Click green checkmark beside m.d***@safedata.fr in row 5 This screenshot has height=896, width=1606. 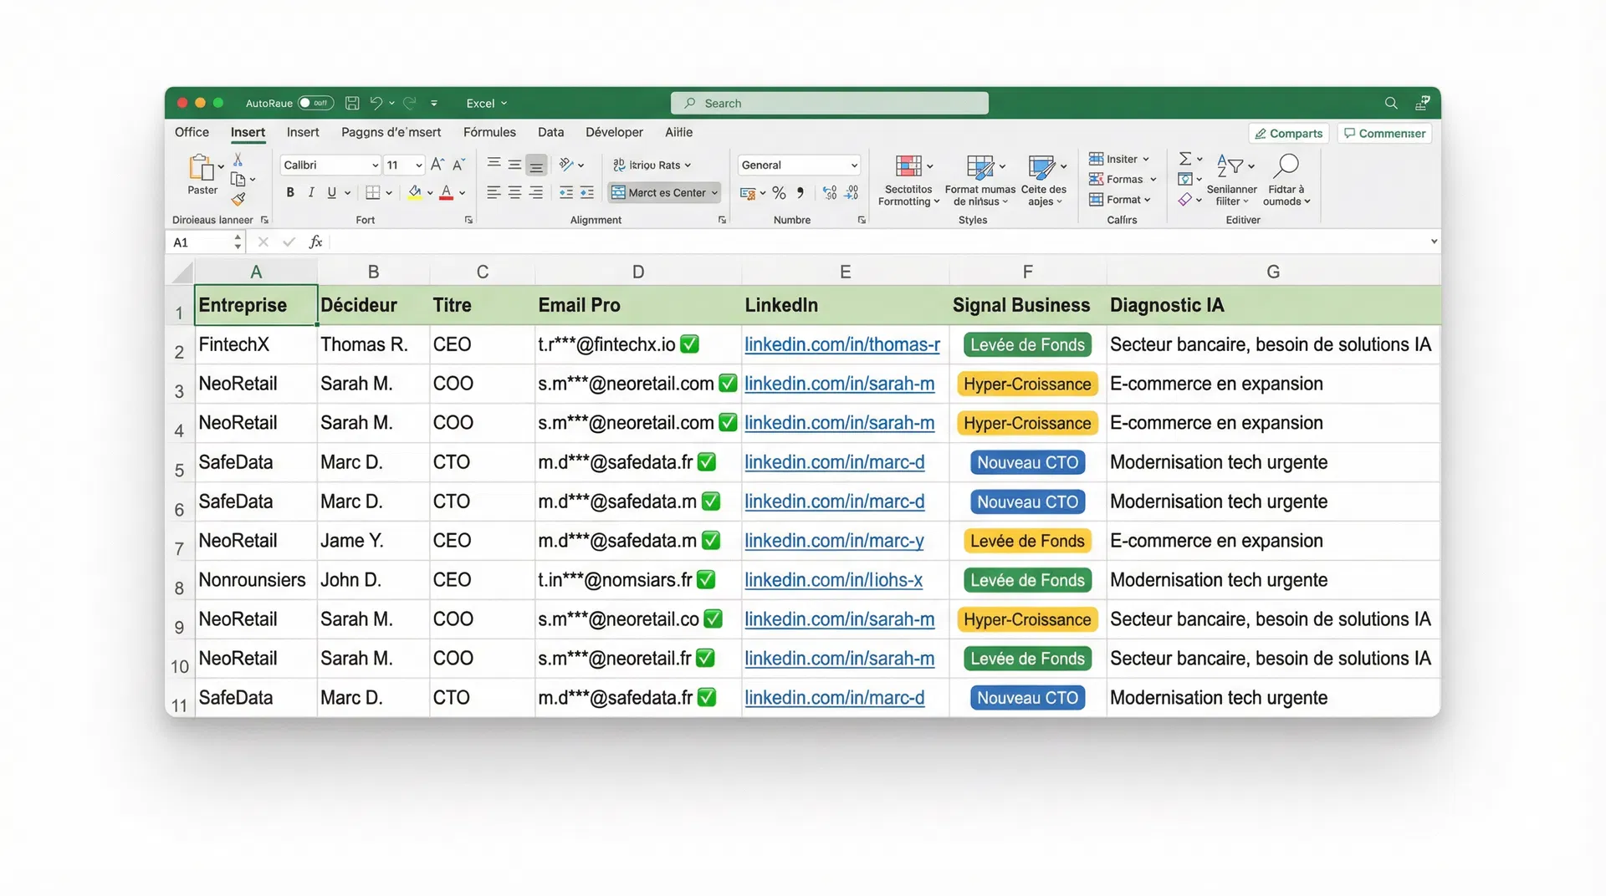pos(707,462)
